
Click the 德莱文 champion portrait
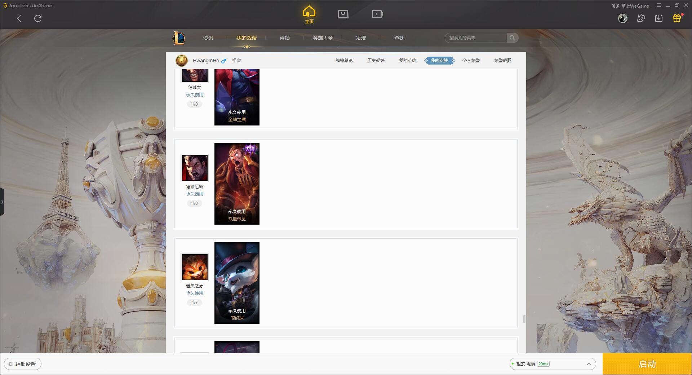(195, 75)
